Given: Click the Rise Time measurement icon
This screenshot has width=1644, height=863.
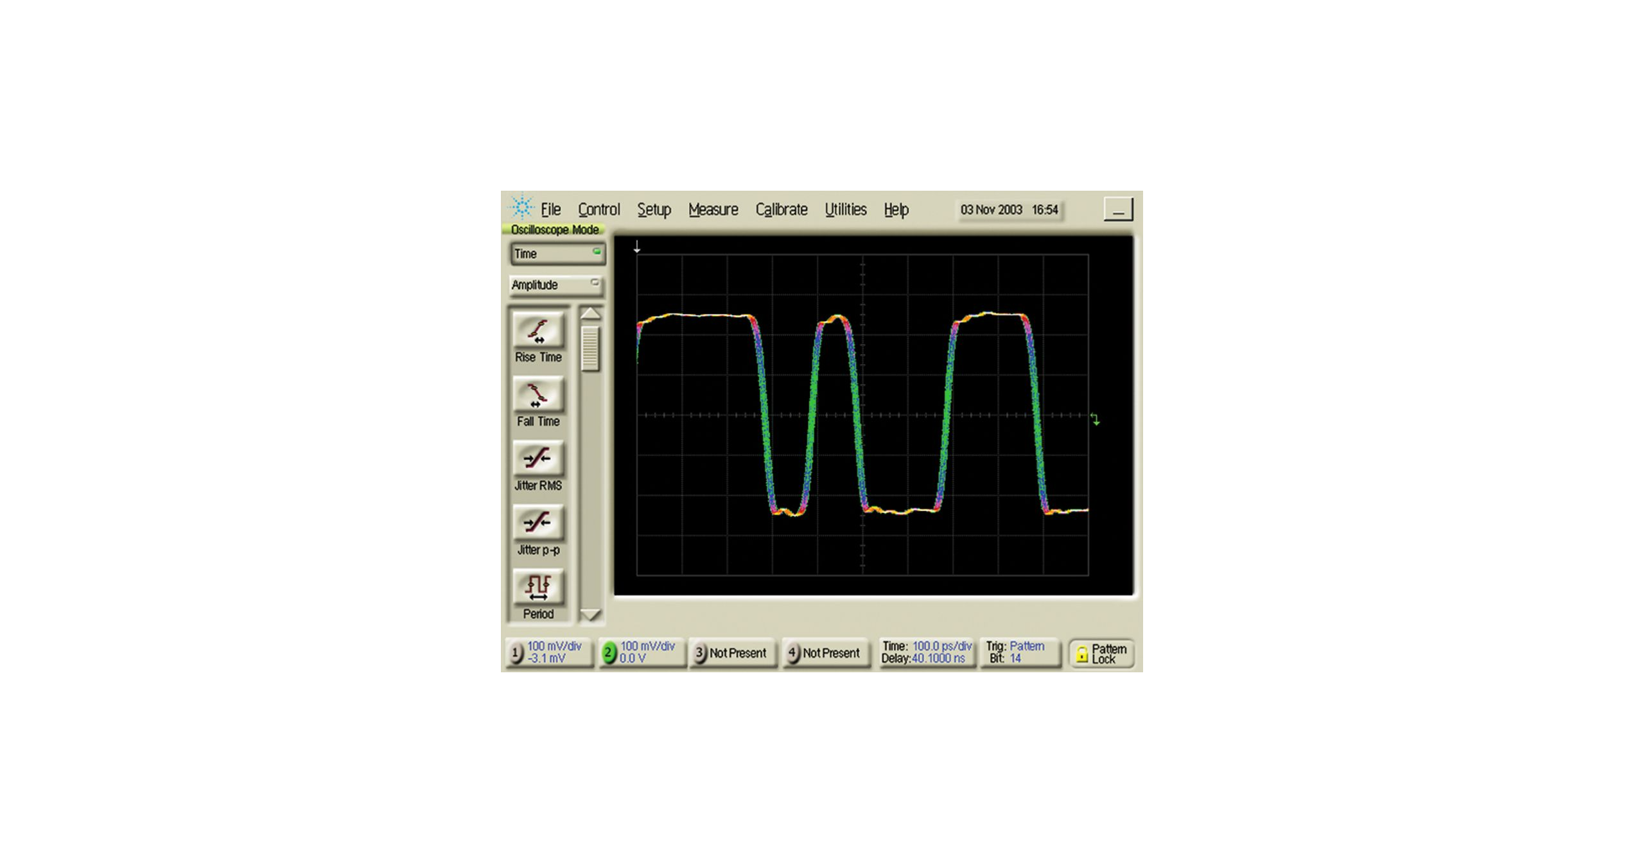Looking at the screenshot, I should pos(538,330).
